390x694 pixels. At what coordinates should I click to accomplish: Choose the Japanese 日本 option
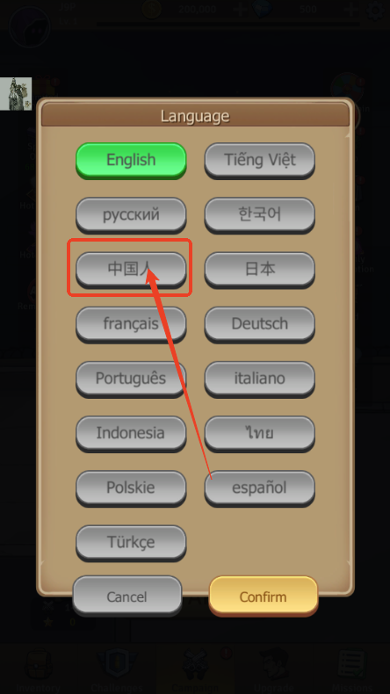(259, 269)
